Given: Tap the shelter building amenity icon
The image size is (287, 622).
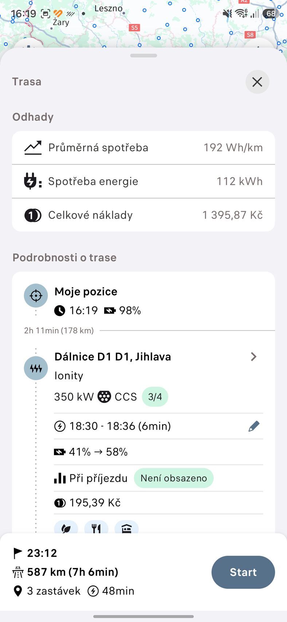Looking at the screenshot, I should [126, 528].
